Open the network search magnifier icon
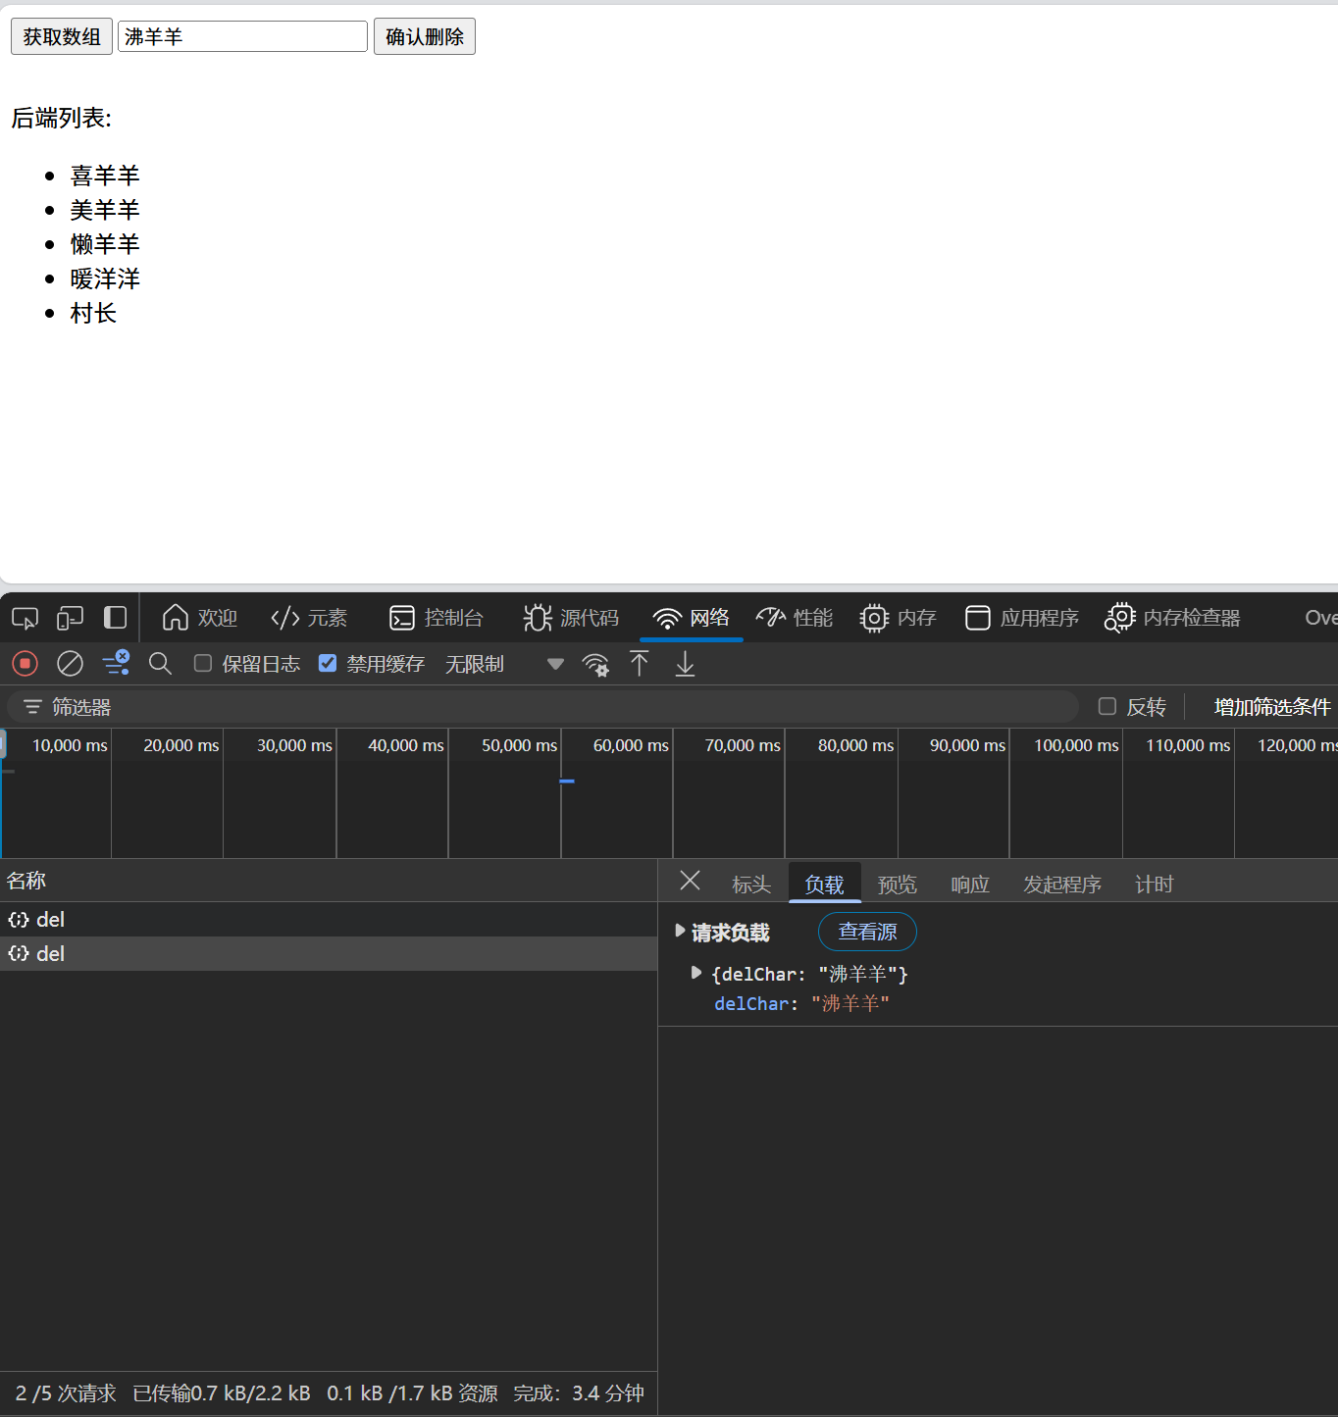Screen dimensions: 1338x1417 point(160,664)
